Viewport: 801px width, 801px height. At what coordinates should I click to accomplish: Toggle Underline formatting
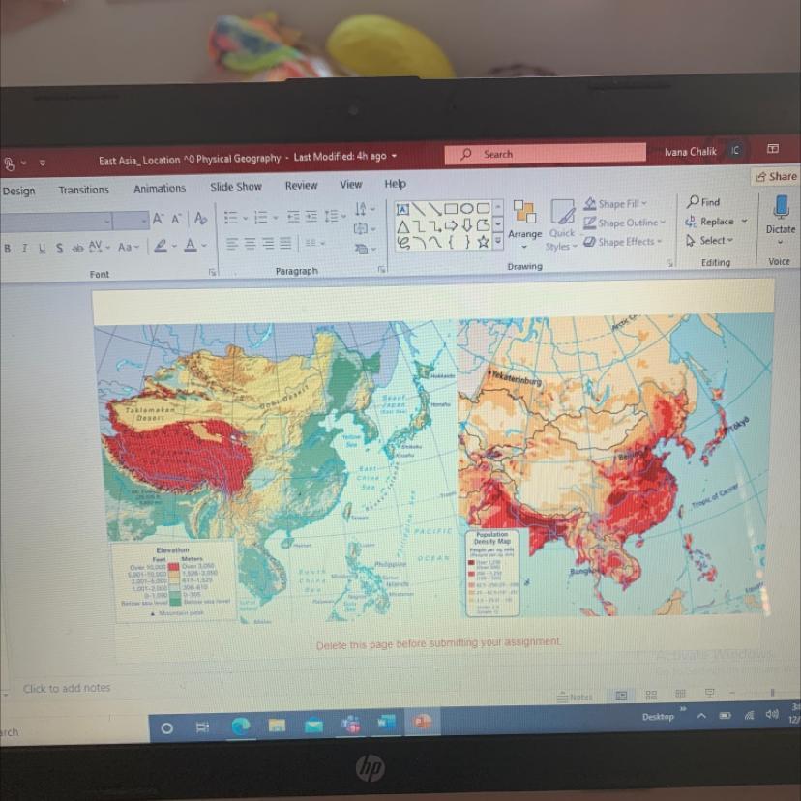click(x=42, y=249)
